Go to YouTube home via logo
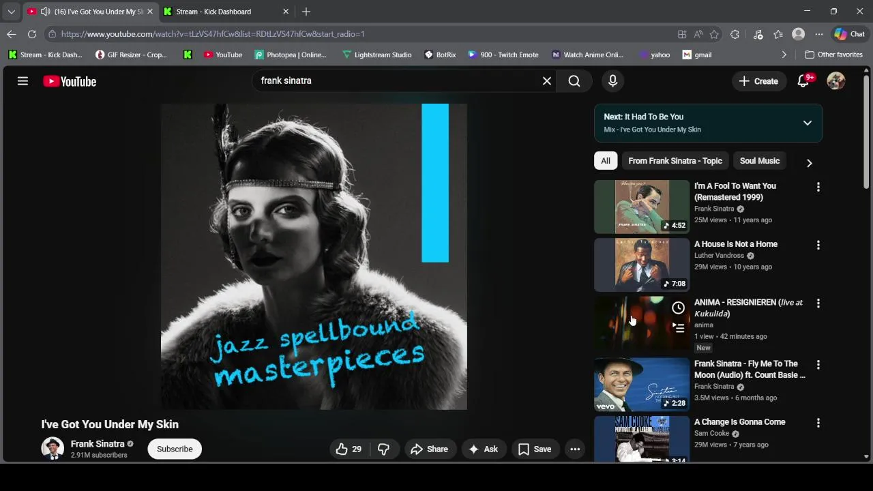873x491 pixels. coord(70,81)
